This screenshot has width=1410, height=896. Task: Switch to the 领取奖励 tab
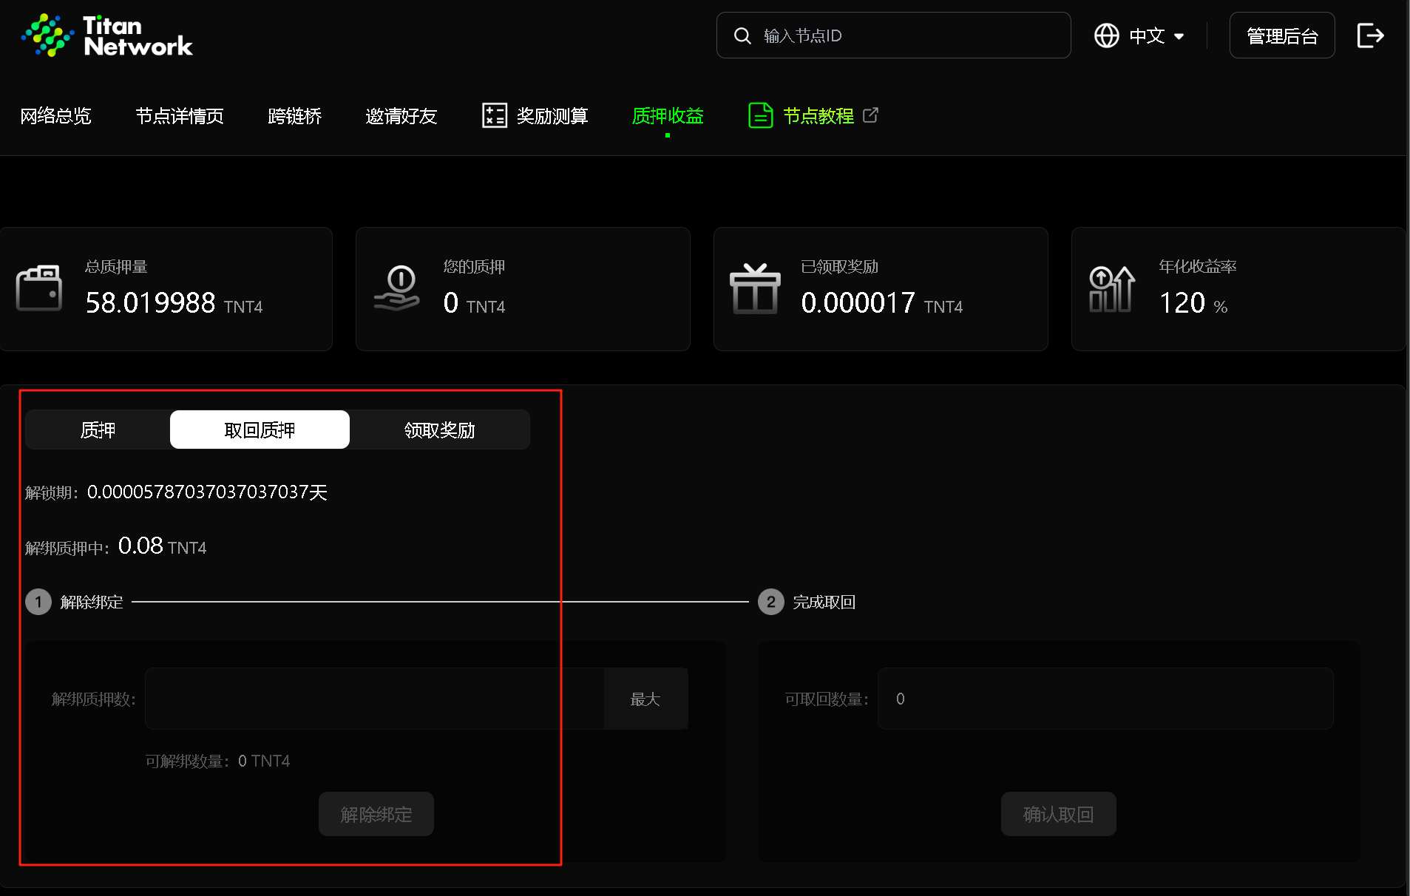tap(439, 430)
